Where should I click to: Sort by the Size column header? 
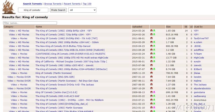(168, 27)
